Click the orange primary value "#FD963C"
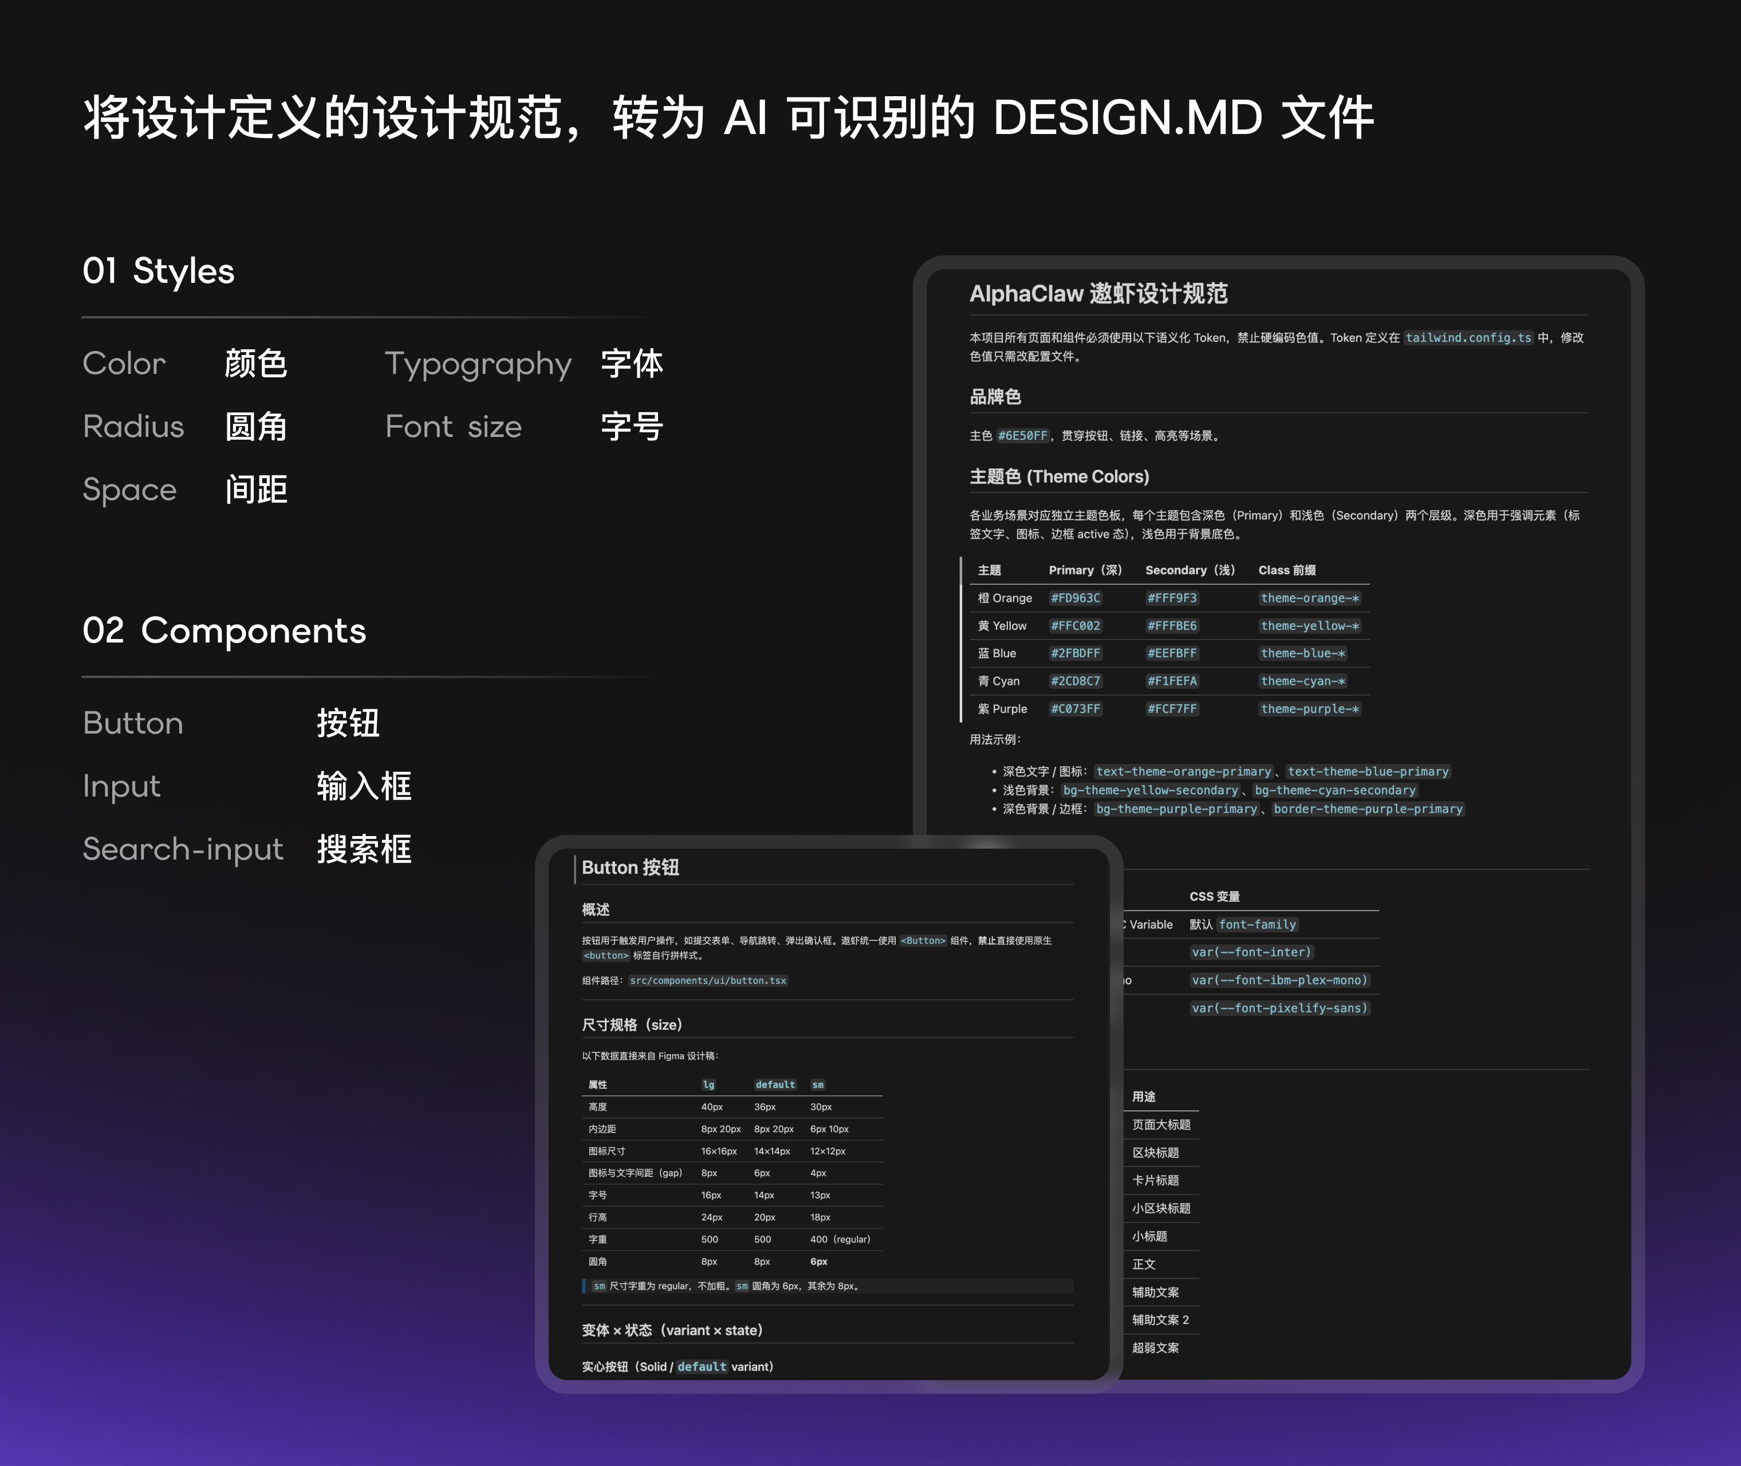 [1076, 598]
